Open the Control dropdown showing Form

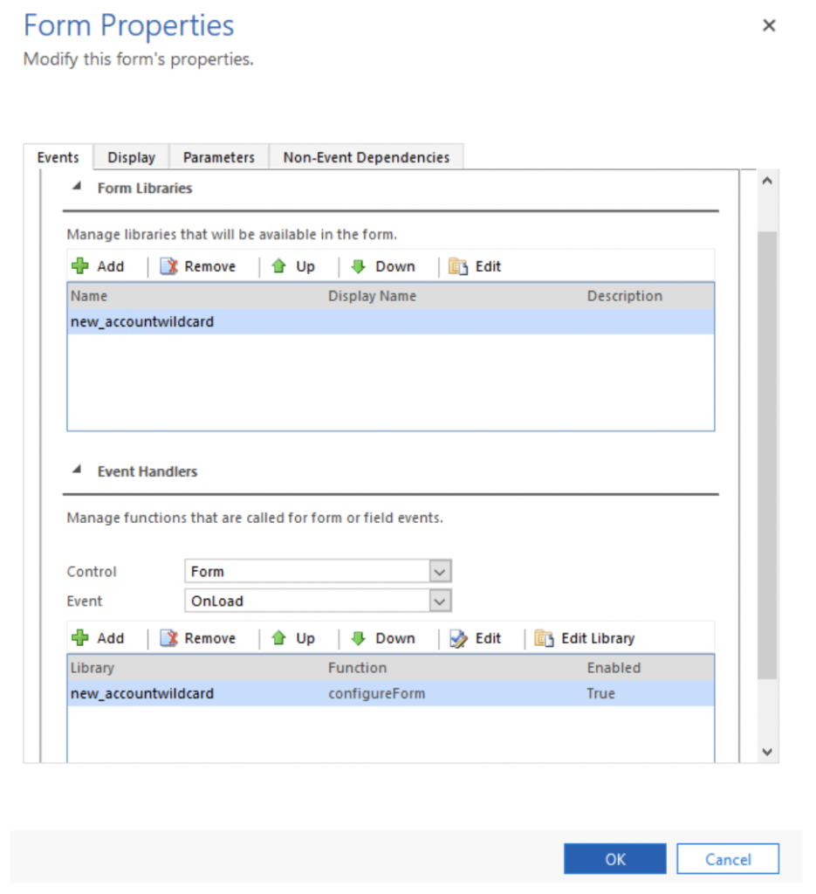point(441,571)
